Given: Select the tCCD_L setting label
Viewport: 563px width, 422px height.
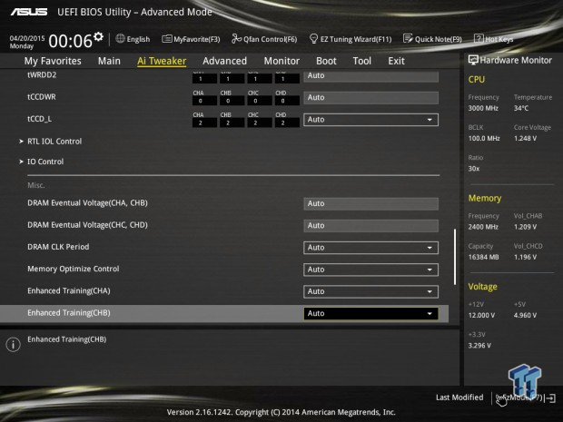Looking at the screenshot, I should point(39,119).
